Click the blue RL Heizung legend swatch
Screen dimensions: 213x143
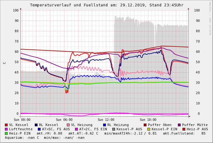(104, 125)
